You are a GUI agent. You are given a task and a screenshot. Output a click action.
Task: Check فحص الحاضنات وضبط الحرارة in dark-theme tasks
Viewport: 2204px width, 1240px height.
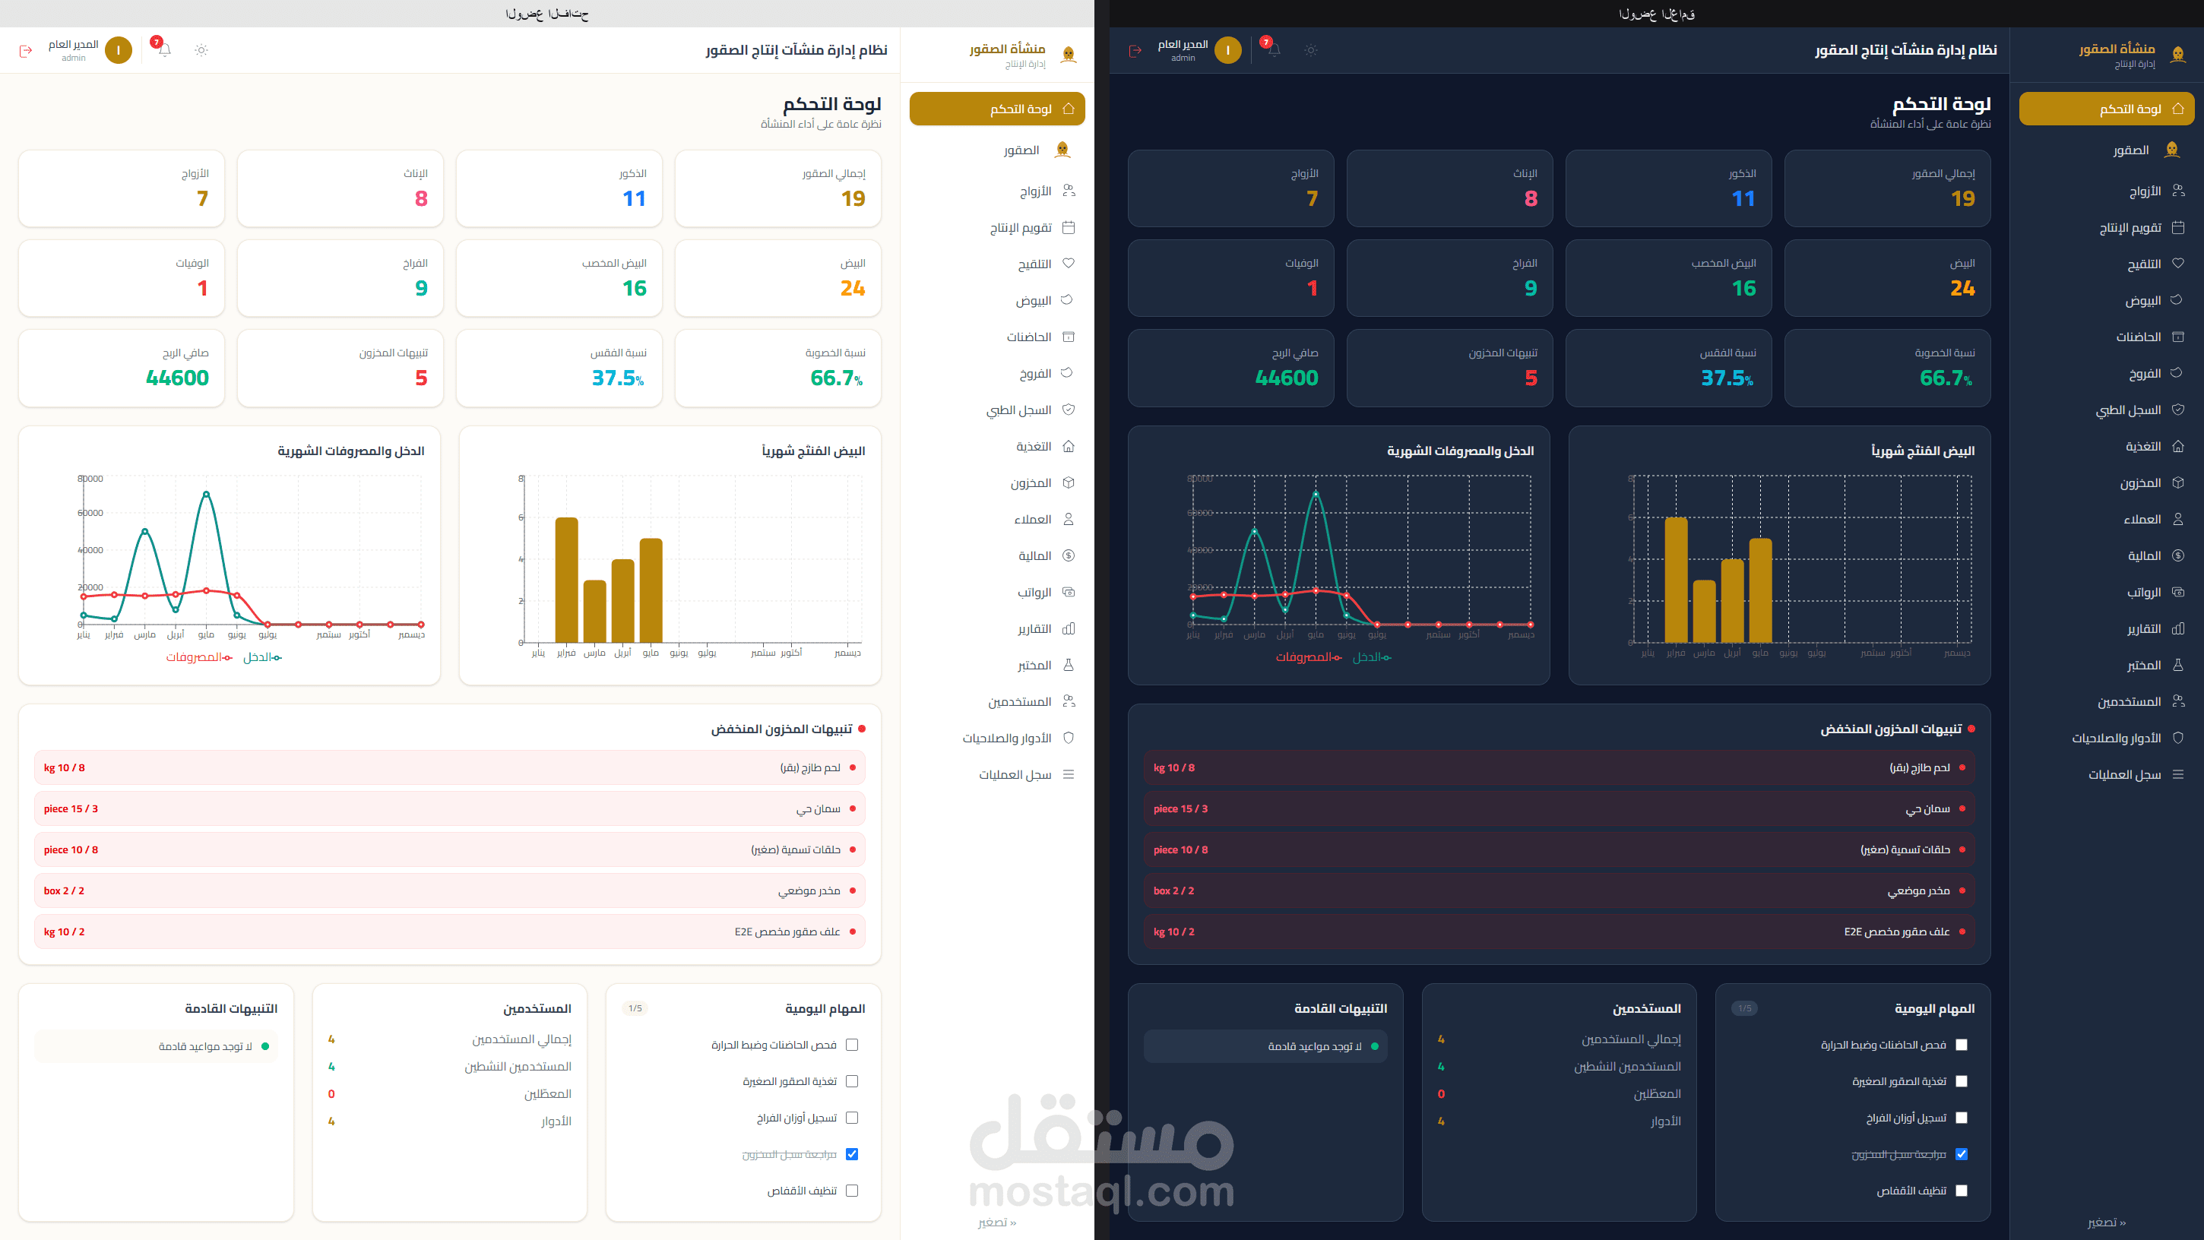[x=1961, y=1044]
